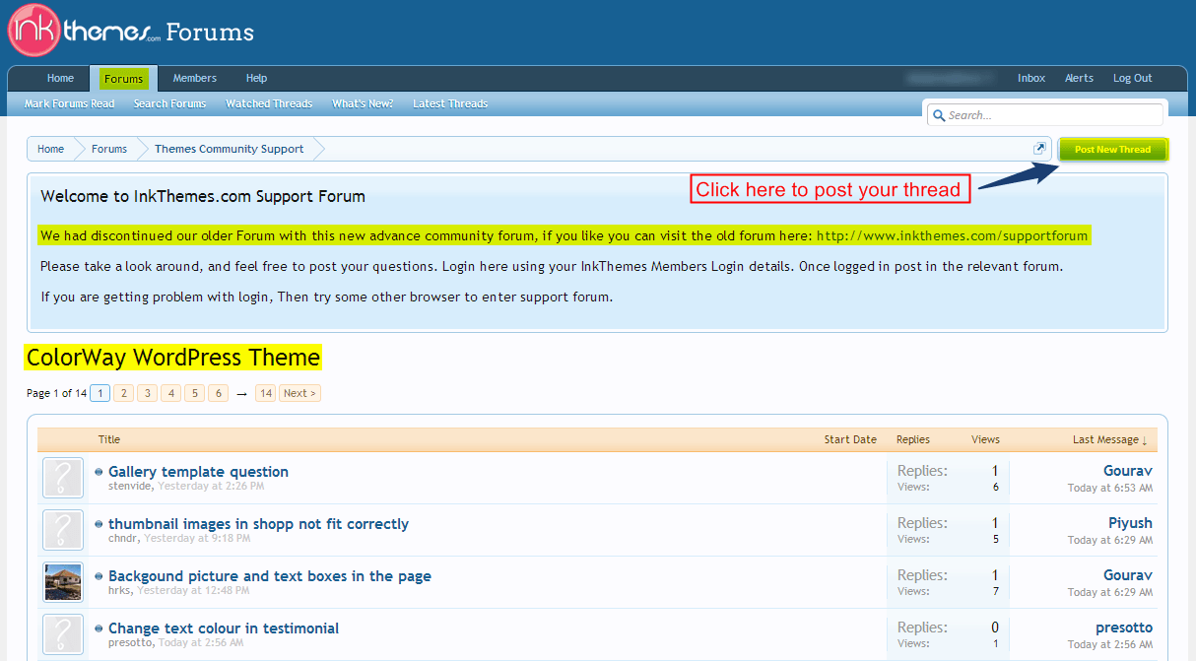Open thread Gallery template question
1196x661 pixels.
tap(198, 472)
